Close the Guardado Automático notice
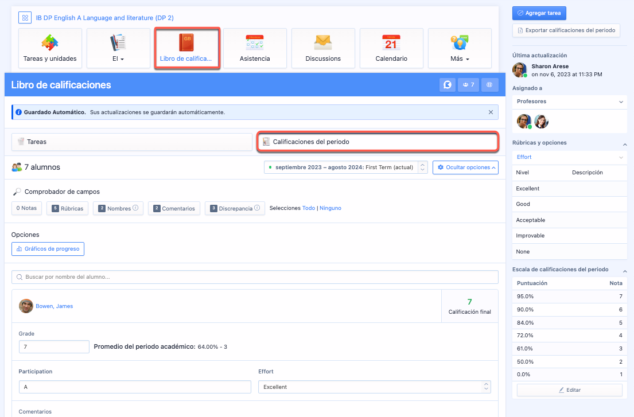Viewport: 634px width, 417px height. [491, 112]
